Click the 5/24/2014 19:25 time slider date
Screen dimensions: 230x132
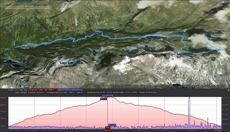pos(40,5)
